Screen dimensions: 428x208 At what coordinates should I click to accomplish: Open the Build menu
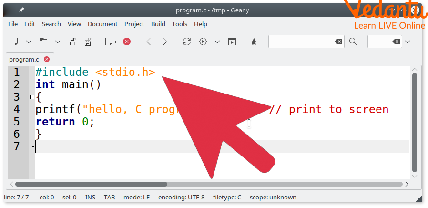tap(158, 24)
